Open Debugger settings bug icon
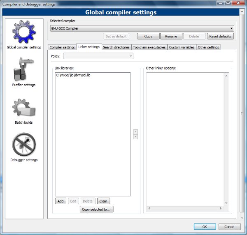247x235 pixels. click(x=23, y=145)
